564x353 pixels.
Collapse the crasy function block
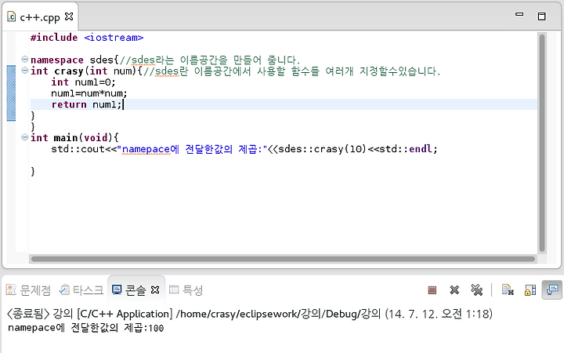[x=24, y=71]
